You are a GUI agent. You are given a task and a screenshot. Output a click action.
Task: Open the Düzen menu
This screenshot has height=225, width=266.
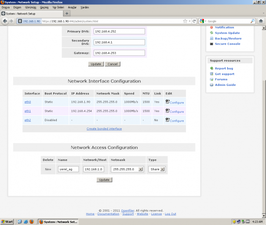tap(17, 7)
